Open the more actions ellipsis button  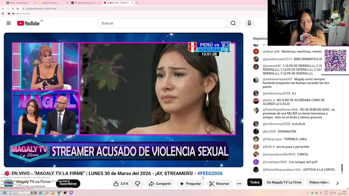239,184
